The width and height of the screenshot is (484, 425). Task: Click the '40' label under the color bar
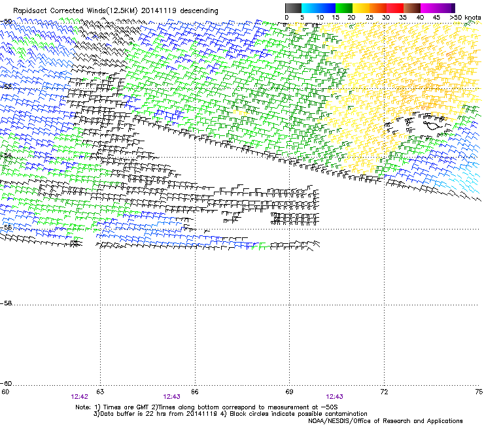[420, 18]
